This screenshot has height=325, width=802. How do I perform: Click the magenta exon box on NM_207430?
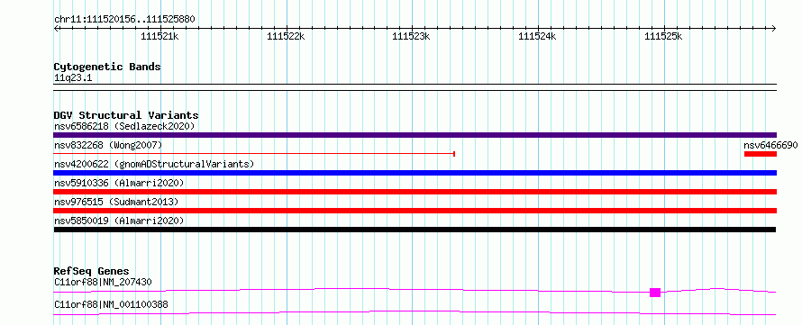(x=655, y=293)
